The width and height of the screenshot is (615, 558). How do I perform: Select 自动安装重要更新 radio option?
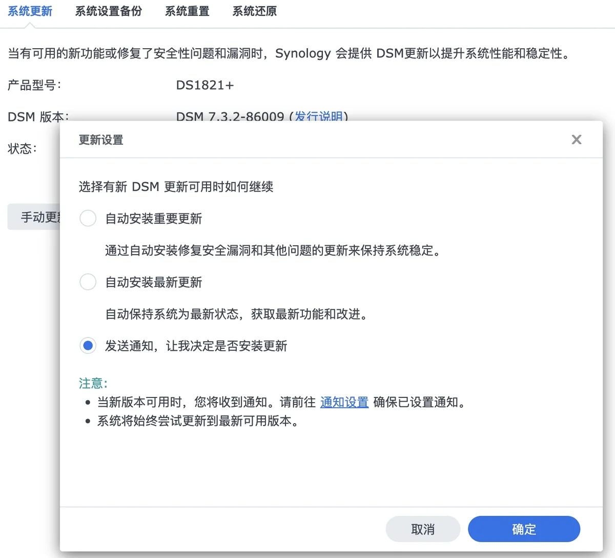(x=88, y=218)
